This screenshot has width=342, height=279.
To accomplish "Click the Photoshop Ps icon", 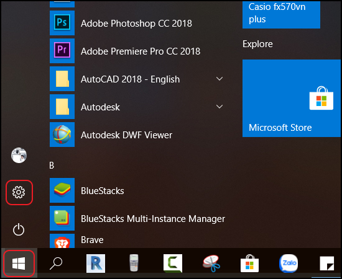I will coord(62,23).
